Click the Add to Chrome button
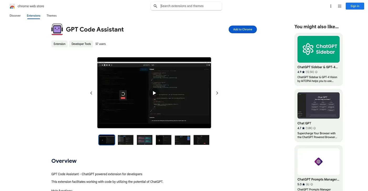The height and width of the screenshot is (191, 368). 243,29
